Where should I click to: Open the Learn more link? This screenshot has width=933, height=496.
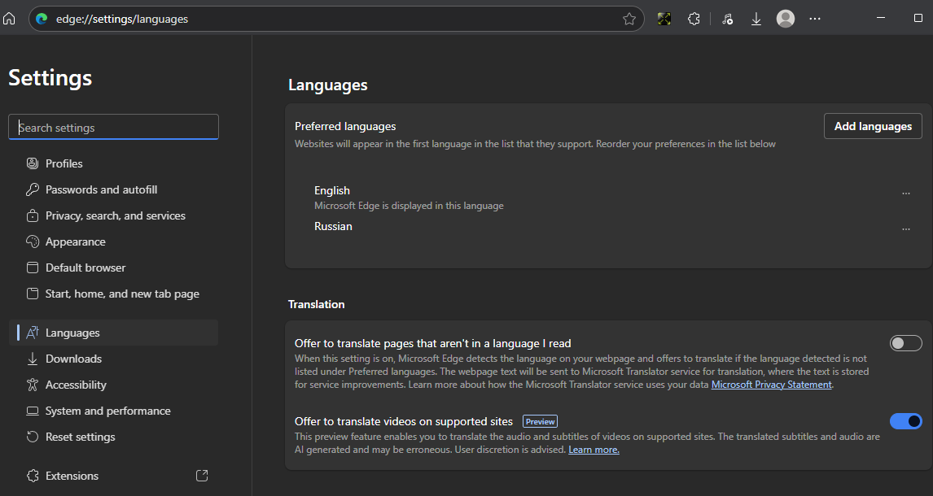tap(594, 450)
